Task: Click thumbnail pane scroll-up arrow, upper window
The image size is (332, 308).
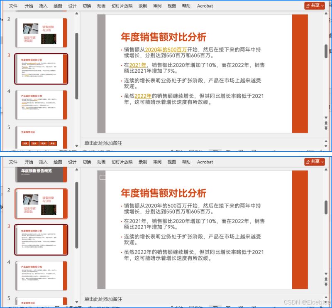Action: click(x=77, y=14)
